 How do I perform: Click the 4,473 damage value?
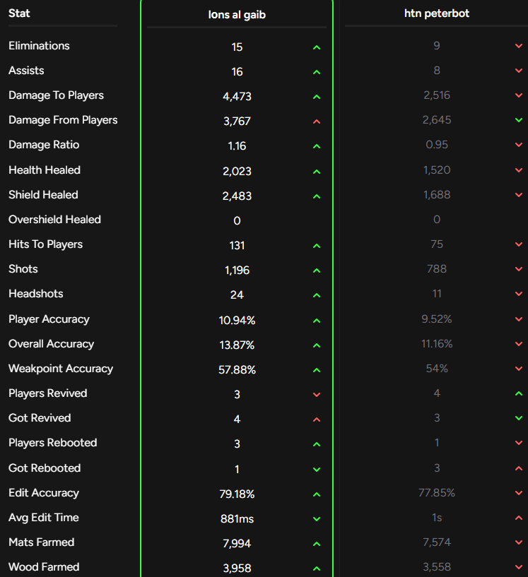[x=237, y=97]
